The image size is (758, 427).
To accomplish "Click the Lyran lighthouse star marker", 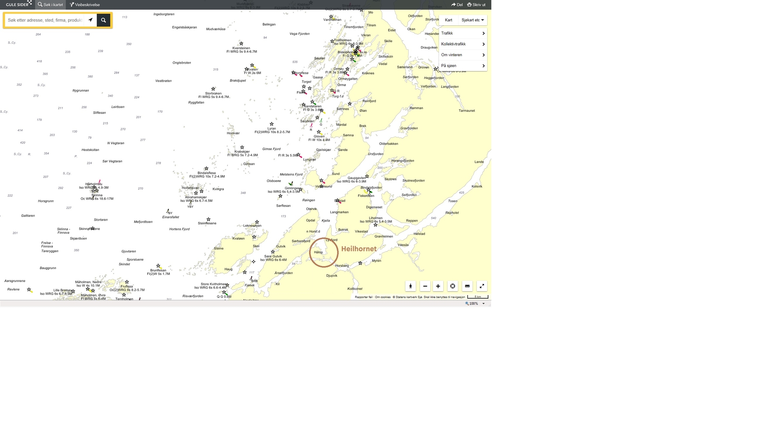I will click(272, 124).
